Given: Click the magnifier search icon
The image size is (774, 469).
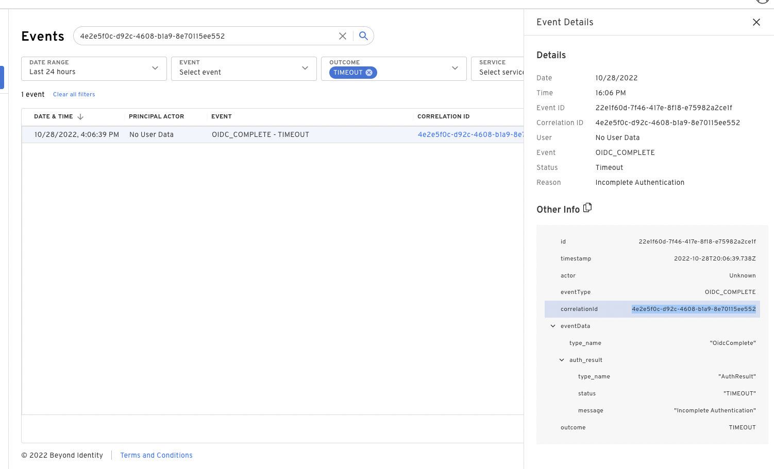Looking at the screenshot, I should (363, 36).
